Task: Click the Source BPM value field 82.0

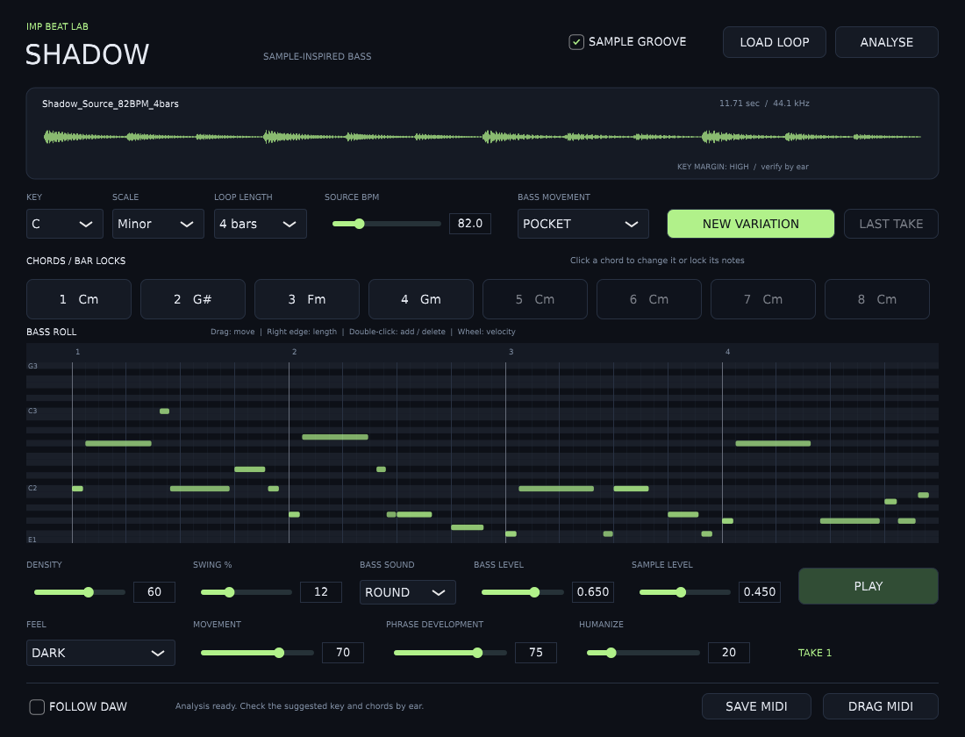Action: (x=470, y=224)
